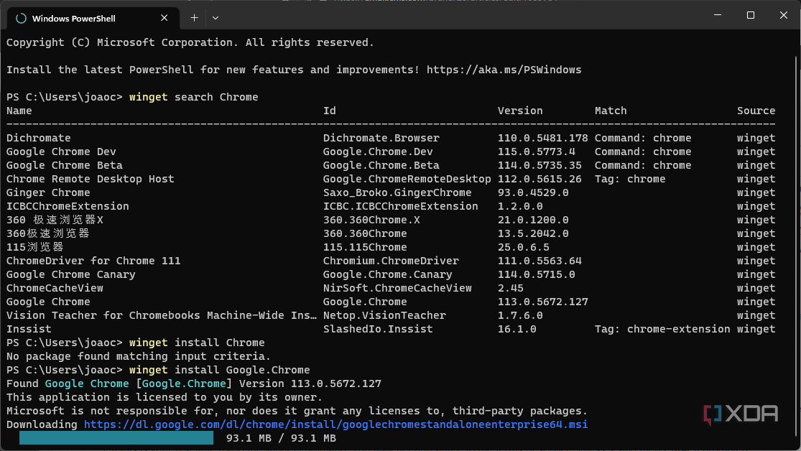Open the new tab profile dropdown

point(216,18)
